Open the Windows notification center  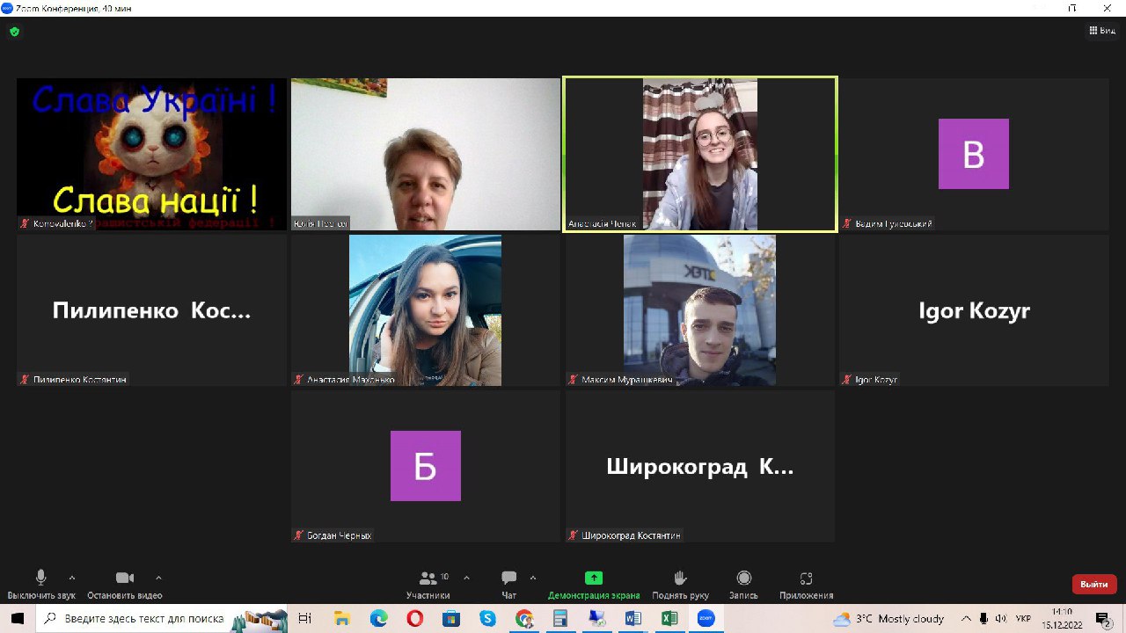1103,619
